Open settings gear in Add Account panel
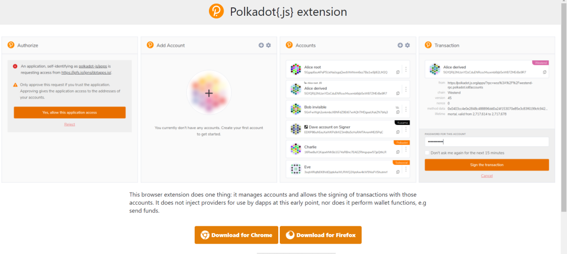This screenshot has width=567, height=254. (268, 45)
